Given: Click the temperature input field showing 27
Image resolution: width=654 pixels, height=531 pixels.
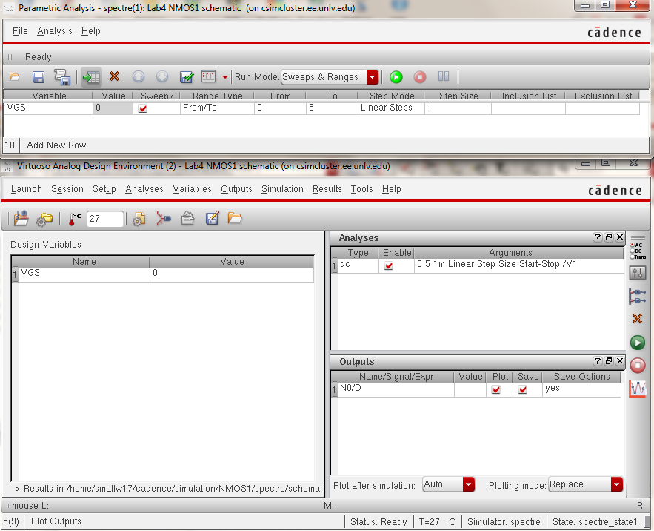Looking at the screenshot, I should (105, 219).
